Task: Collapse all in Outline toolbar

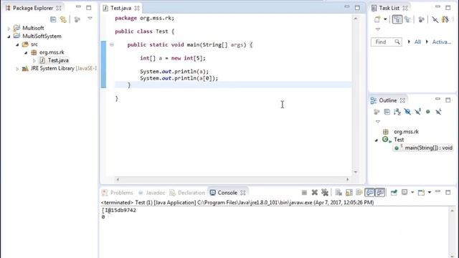Action: [387, 112]
